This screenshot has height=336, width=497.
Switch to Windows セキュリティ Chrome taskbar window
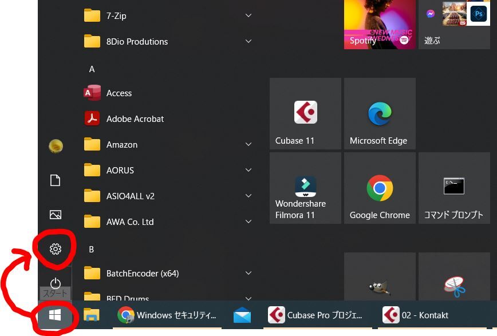tap(167, 315)
